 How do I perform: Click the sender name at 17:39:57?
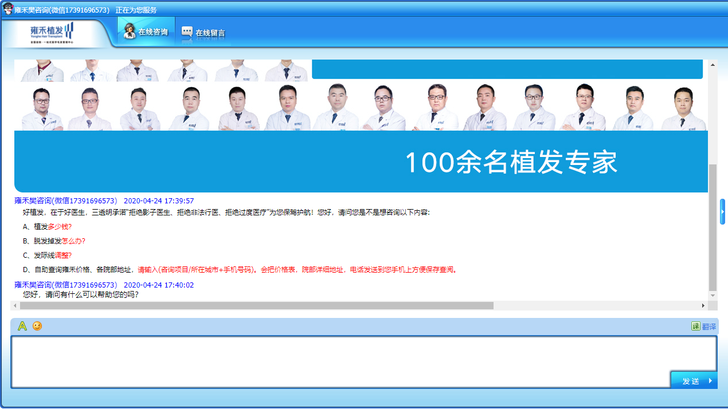coord(66,201)
